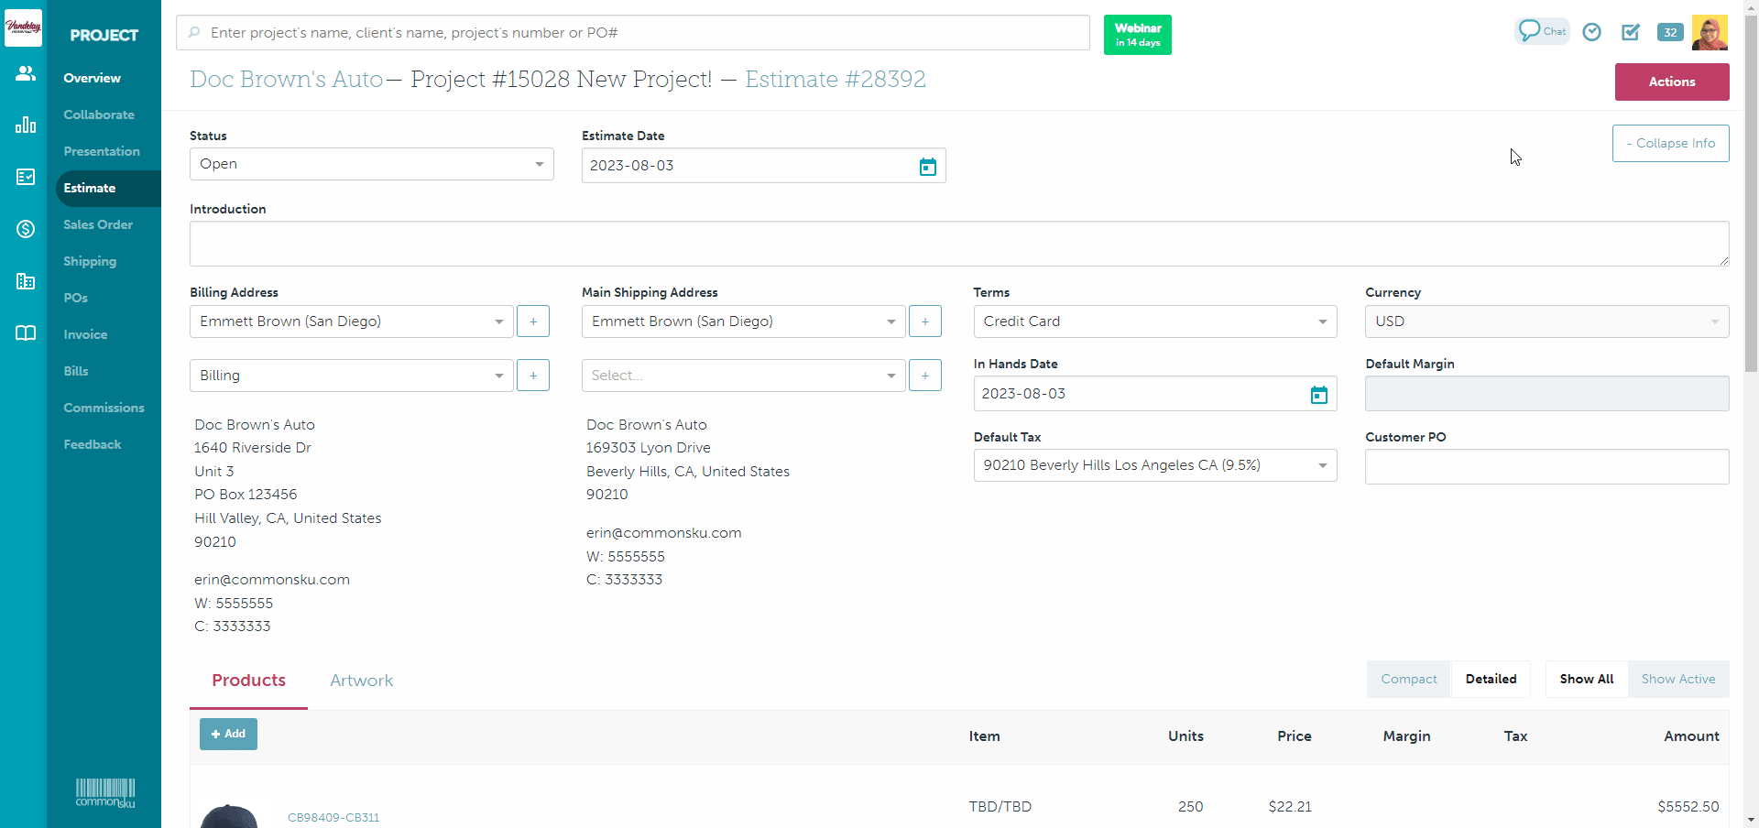The image size is (1759, 828).
Task: Open the Chat panel
Action: tap(1541, 30)
